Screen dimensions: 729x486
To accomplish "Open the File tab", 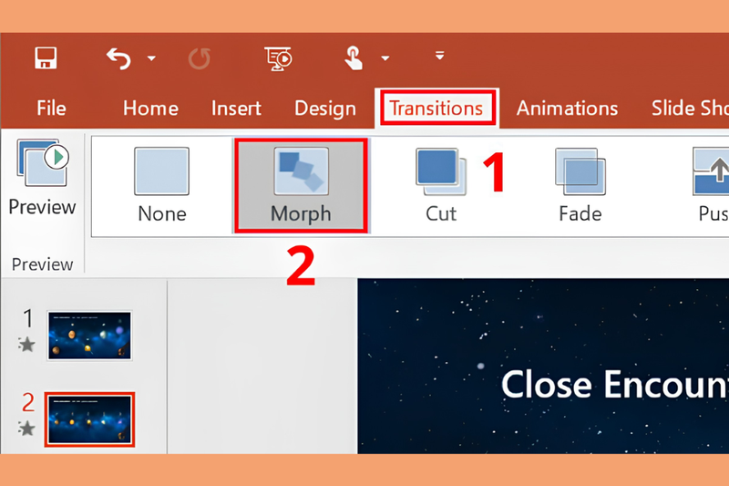I will (51, 109).
